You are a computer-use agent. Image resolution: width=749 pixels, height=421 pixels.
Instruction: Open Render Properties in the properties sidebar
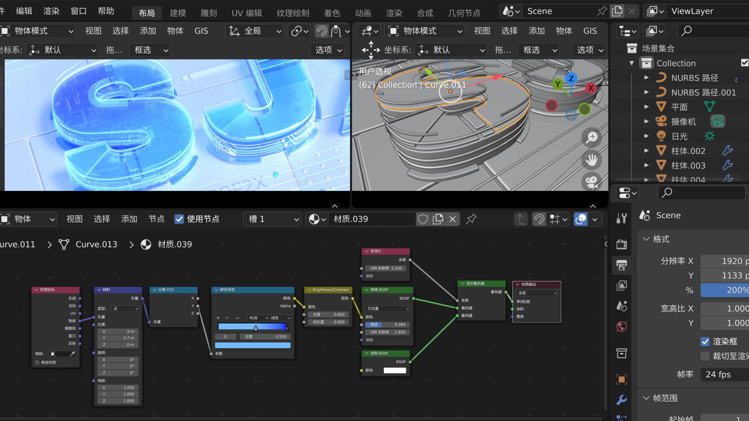coord(621,244)
